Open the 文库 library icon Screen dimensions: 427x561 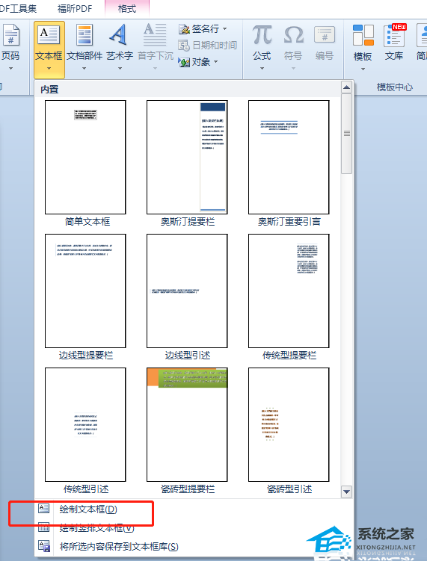(x=394, y=35)
